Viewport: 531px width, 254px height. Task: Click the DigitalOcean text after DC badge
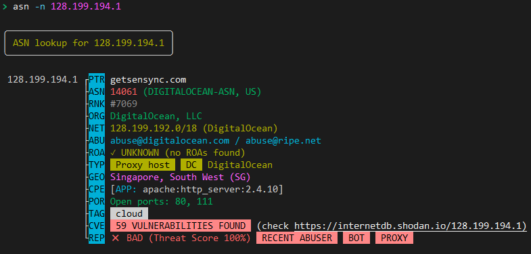coord(239,165)
